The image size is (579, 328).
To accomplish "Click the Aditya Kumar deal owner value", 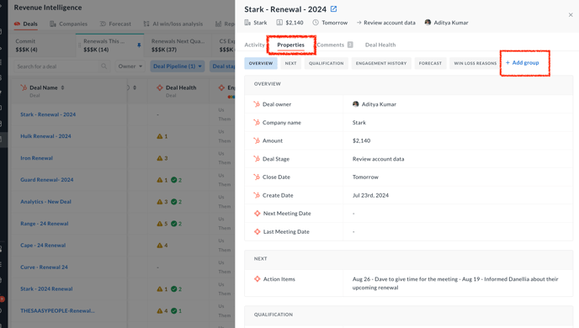I will [374, 104].
